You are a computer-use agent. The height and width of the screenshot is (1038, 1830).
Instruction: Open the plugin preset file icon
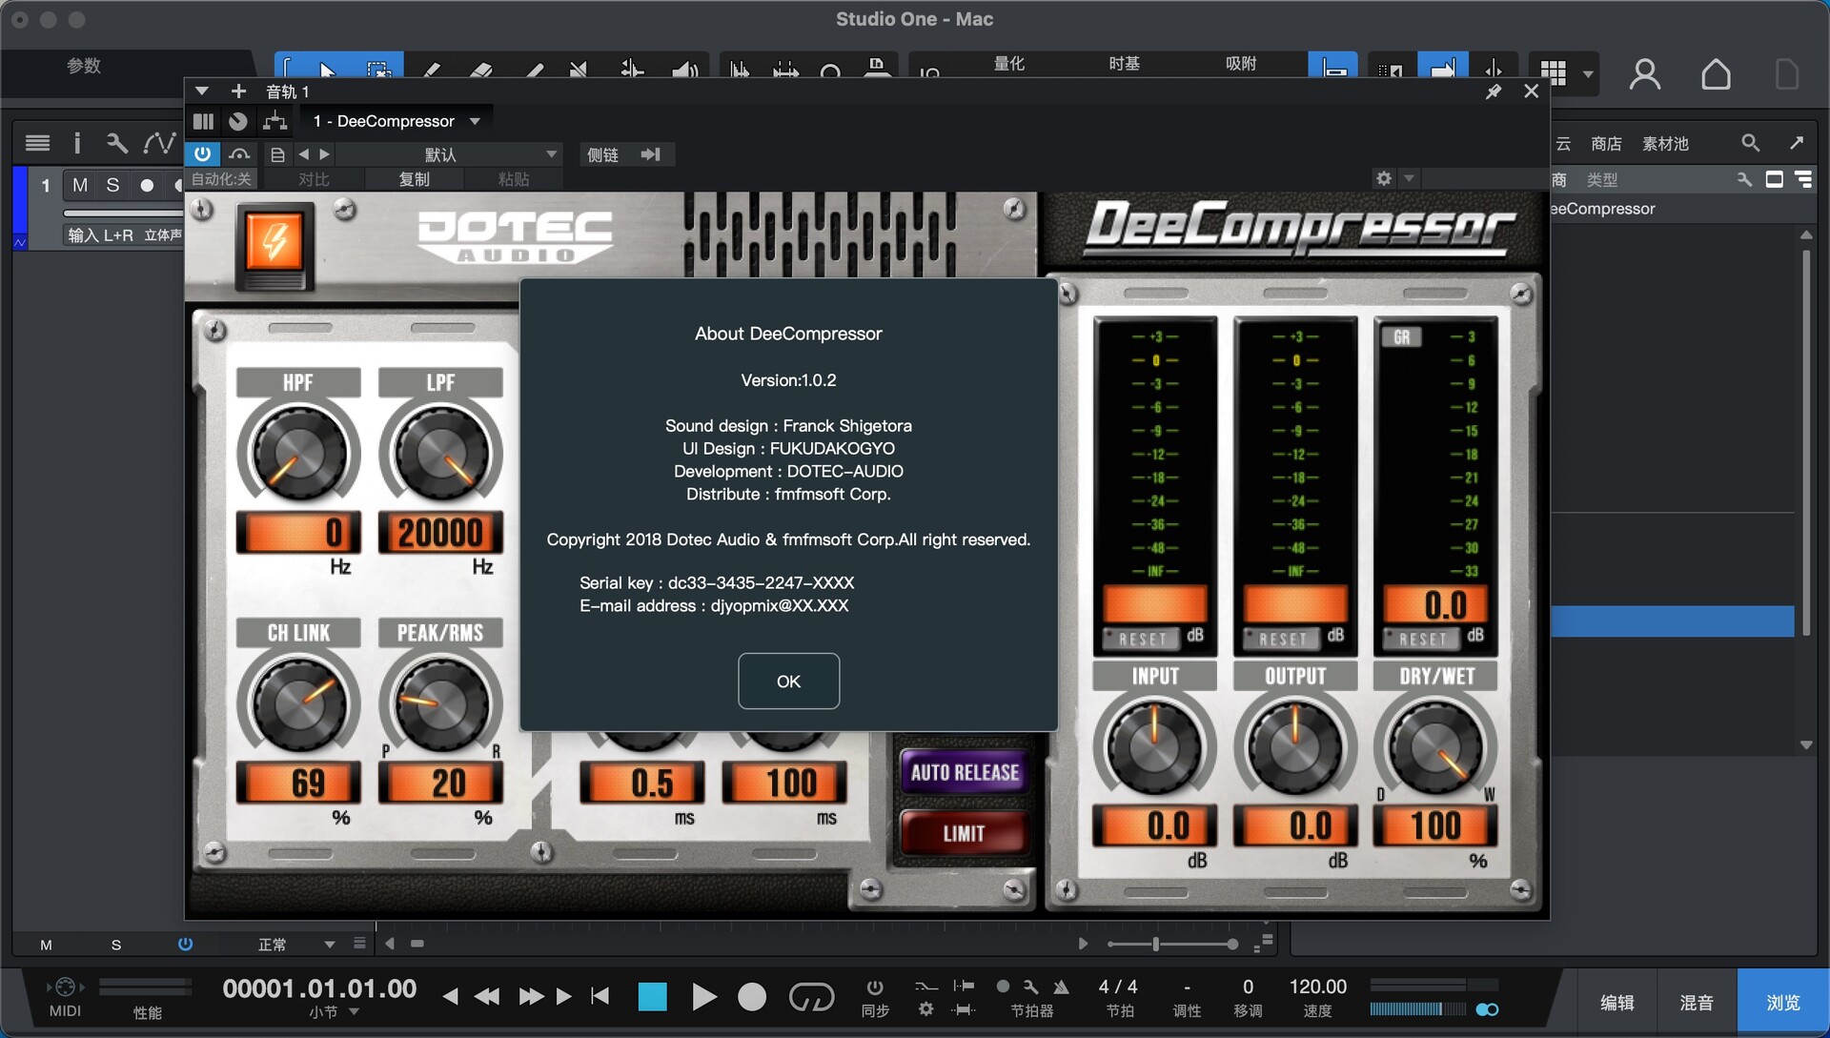pos(277,154)
